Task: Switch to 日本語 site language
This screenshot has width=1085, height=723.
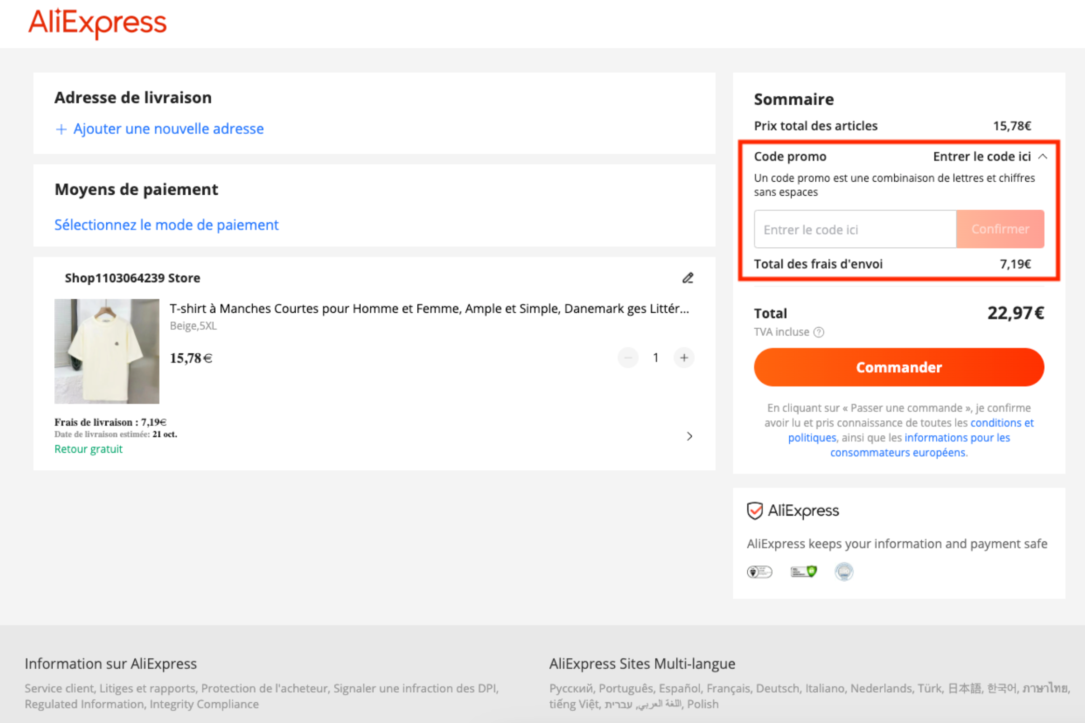Action: pyautogui.click(x=965, y=688)
